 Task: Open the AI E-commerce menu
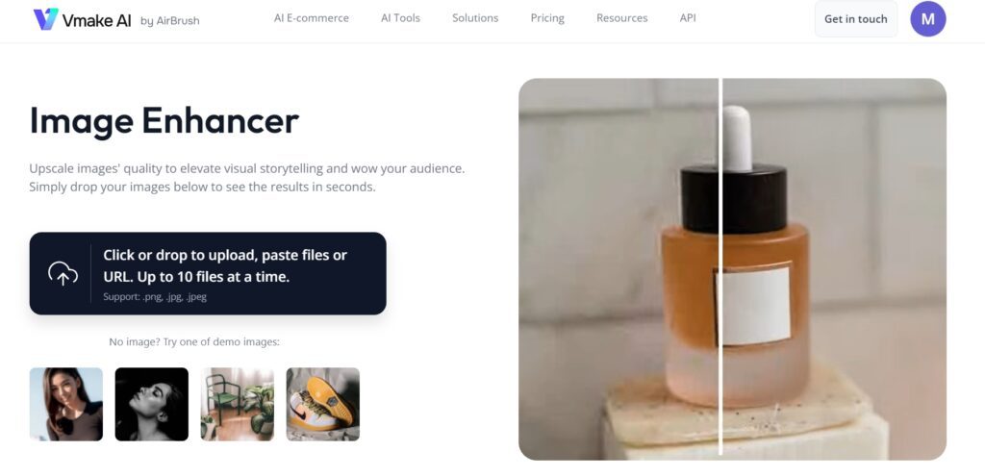tap(311, 18)
